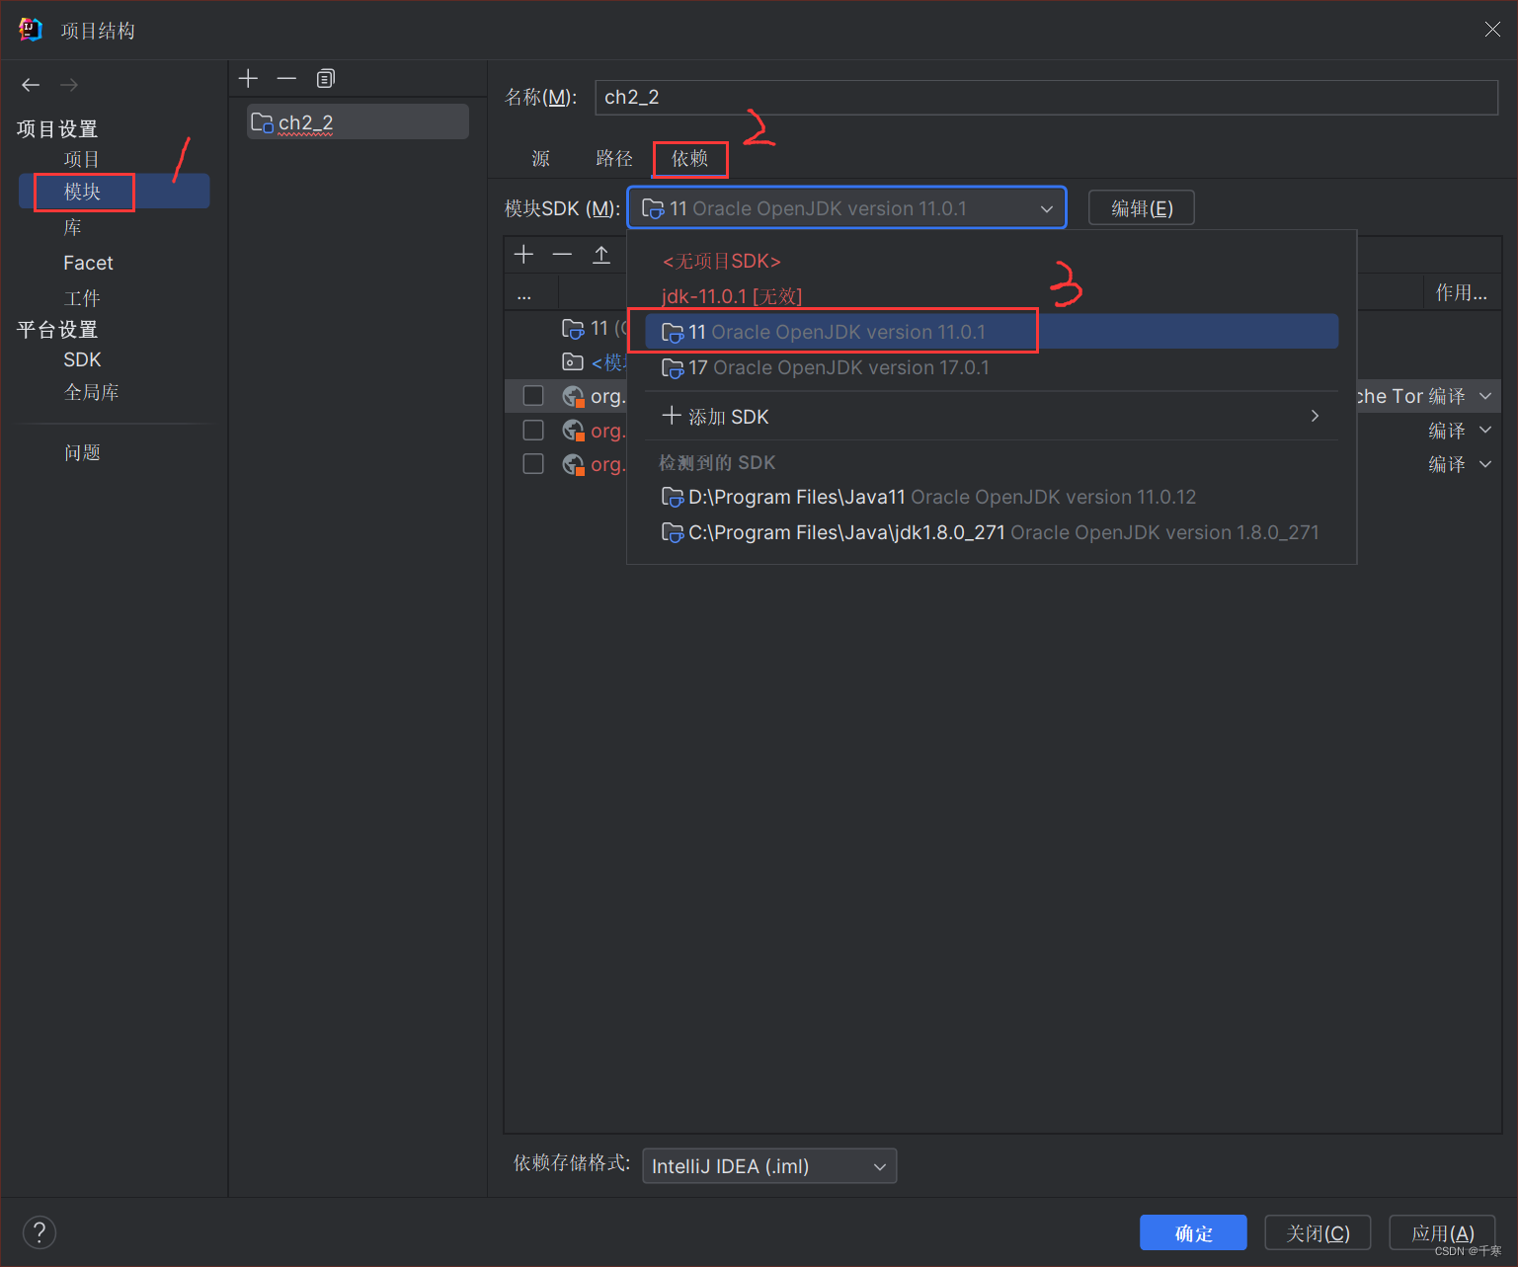
Task: Open Facet in the sidebar
Action: pos(88,263)
